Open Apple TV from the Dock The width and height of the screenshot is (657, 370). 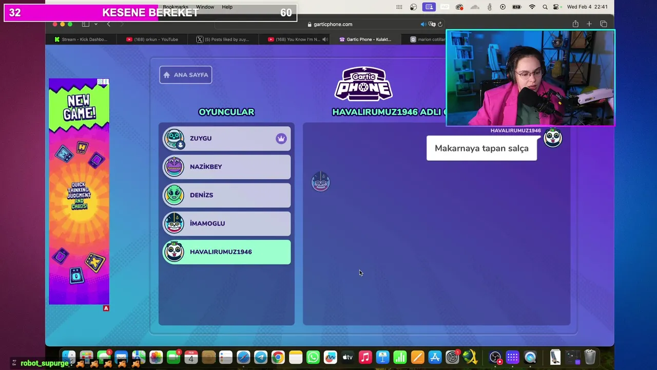(x=348, y=357)
